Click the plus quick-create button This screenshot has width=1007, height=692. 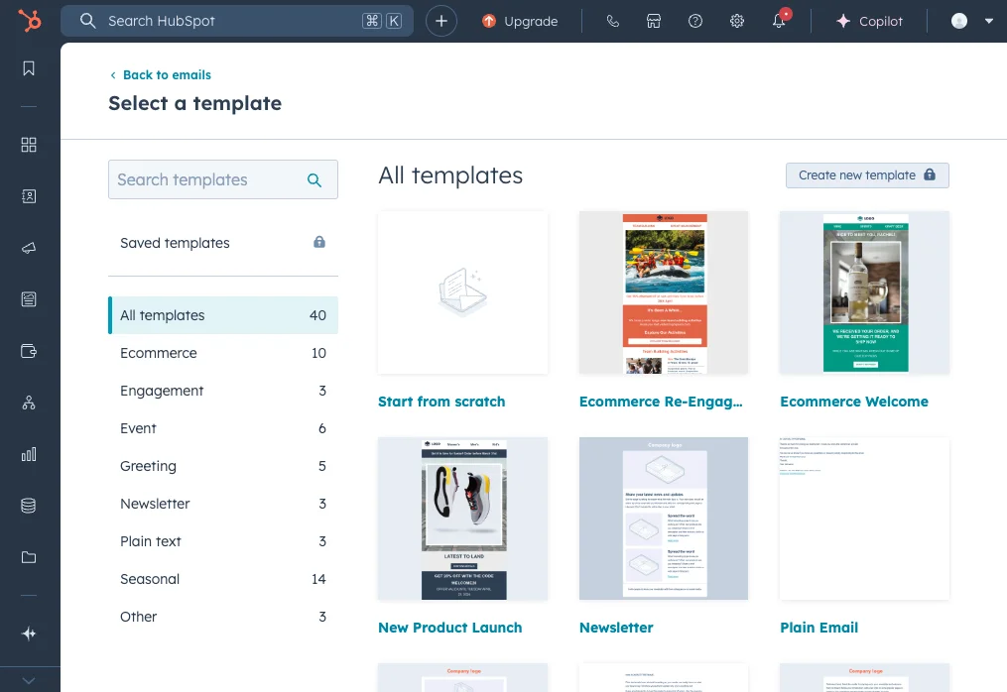441,21
